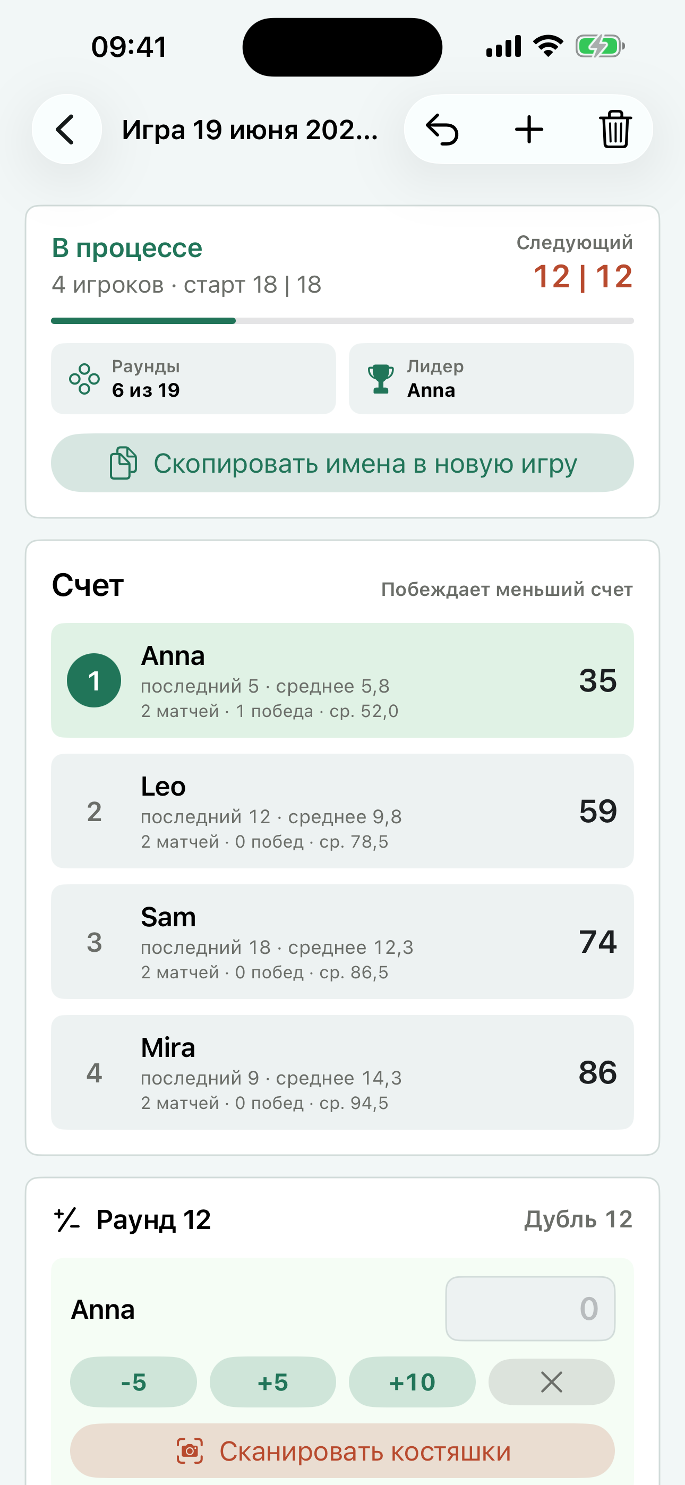
Task: Add 10 to Anna's round score
Action: pos(412,1382)
